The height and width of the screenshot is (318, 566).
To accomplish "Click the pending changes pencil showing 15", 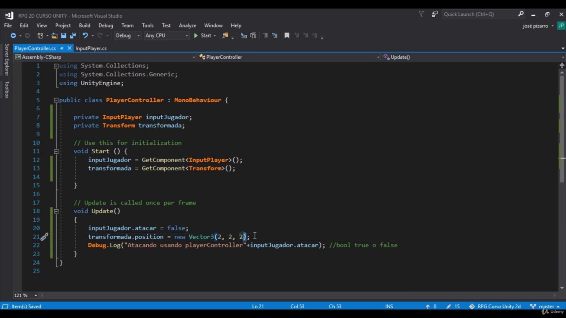I will 454,306.
